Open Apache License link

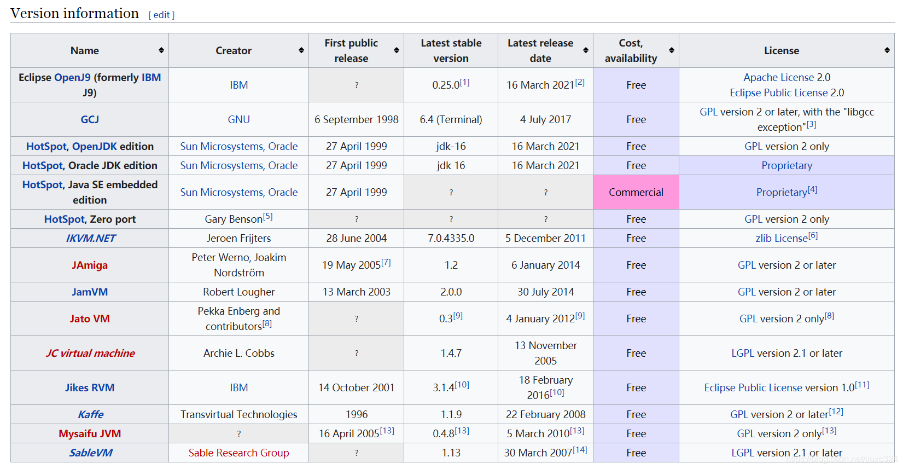coord(779,77)
